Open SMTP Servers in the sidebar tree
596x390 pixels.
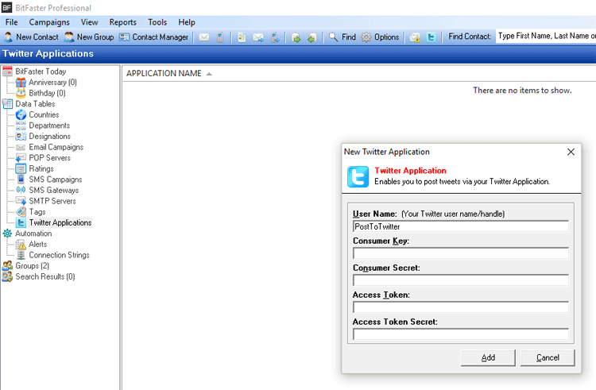coord(52,201)
